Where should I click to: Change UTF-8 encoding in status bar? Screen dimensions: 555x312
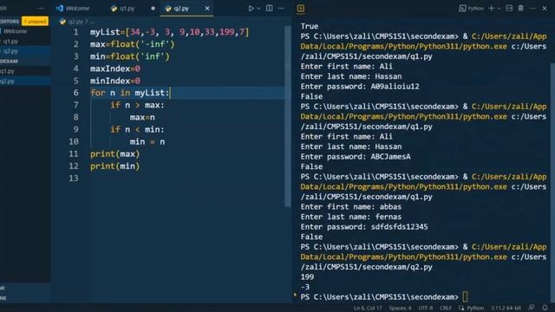425,309
